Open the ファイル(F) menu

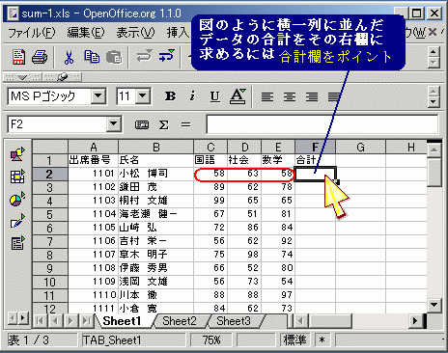point(32,33)
